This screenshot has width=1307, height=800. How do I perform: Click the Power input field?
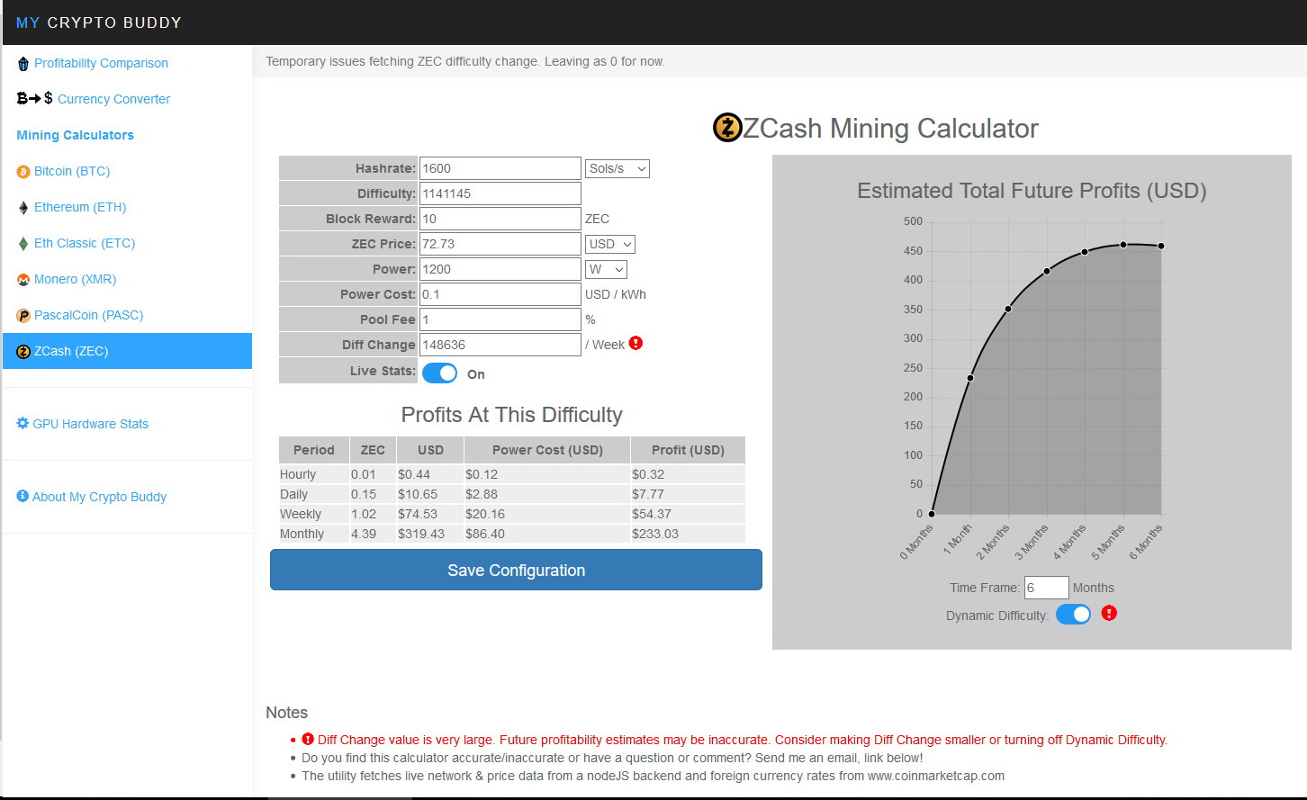[500, 269]
